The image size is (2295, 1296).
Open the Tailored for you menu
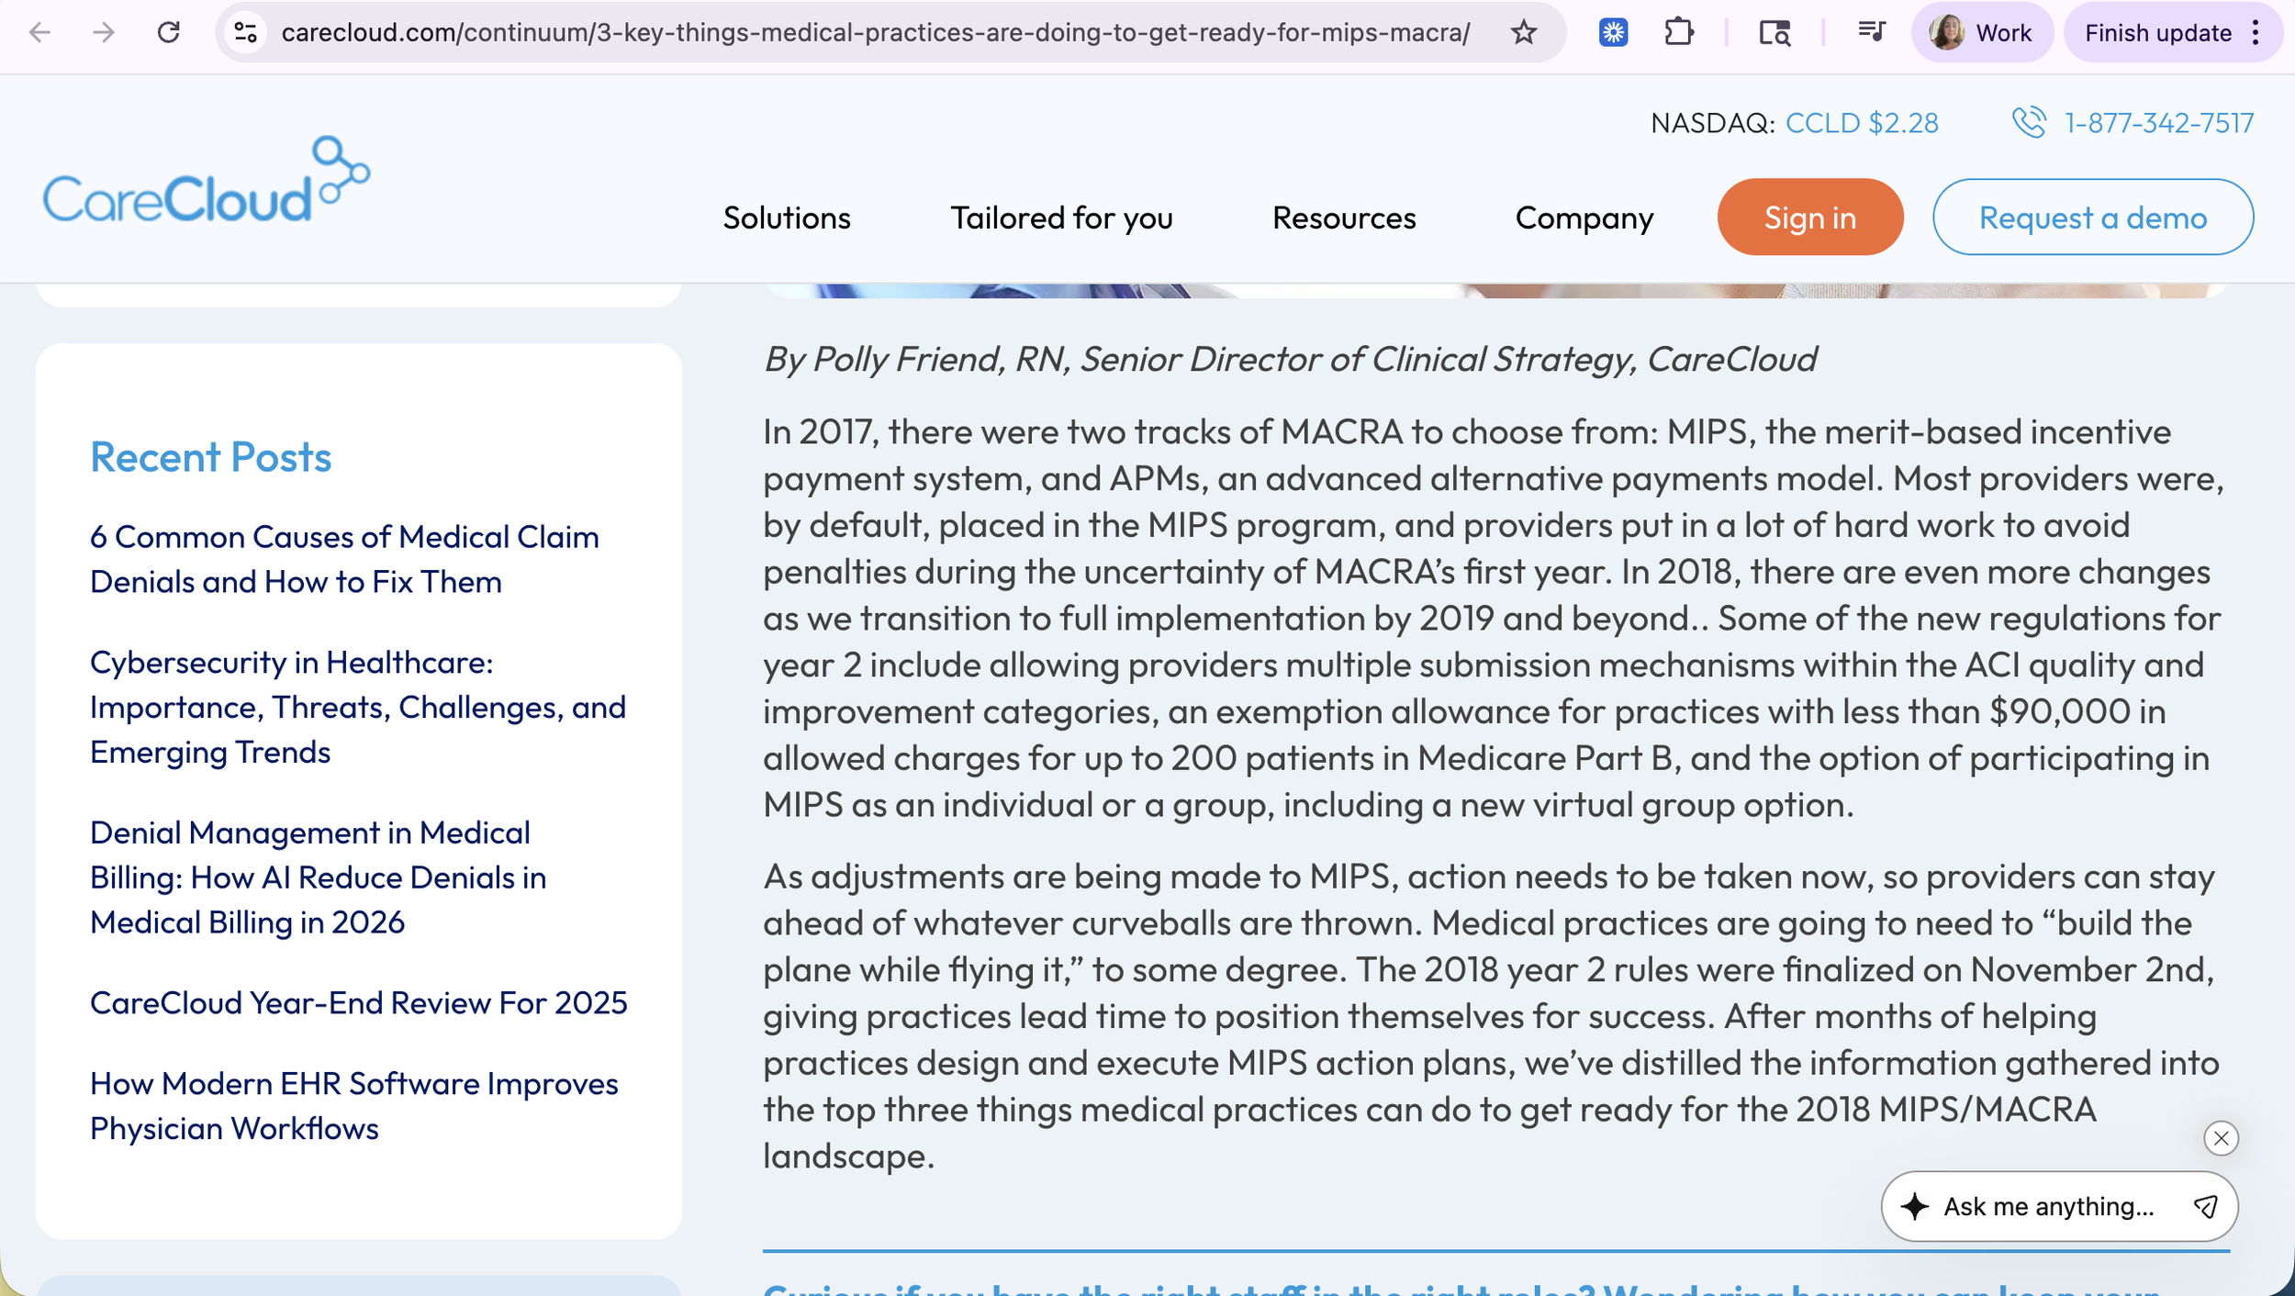pyautogui.click(x=1061, y=218)
